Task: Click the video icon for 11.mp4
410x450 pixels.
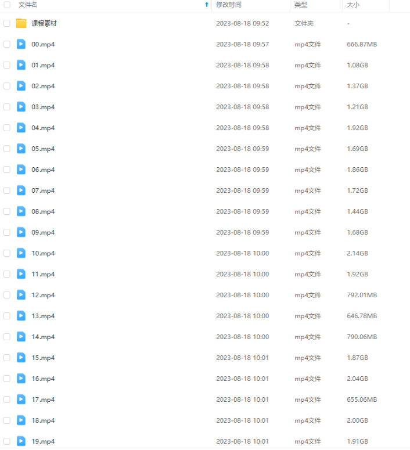Action: click(21, 274)
